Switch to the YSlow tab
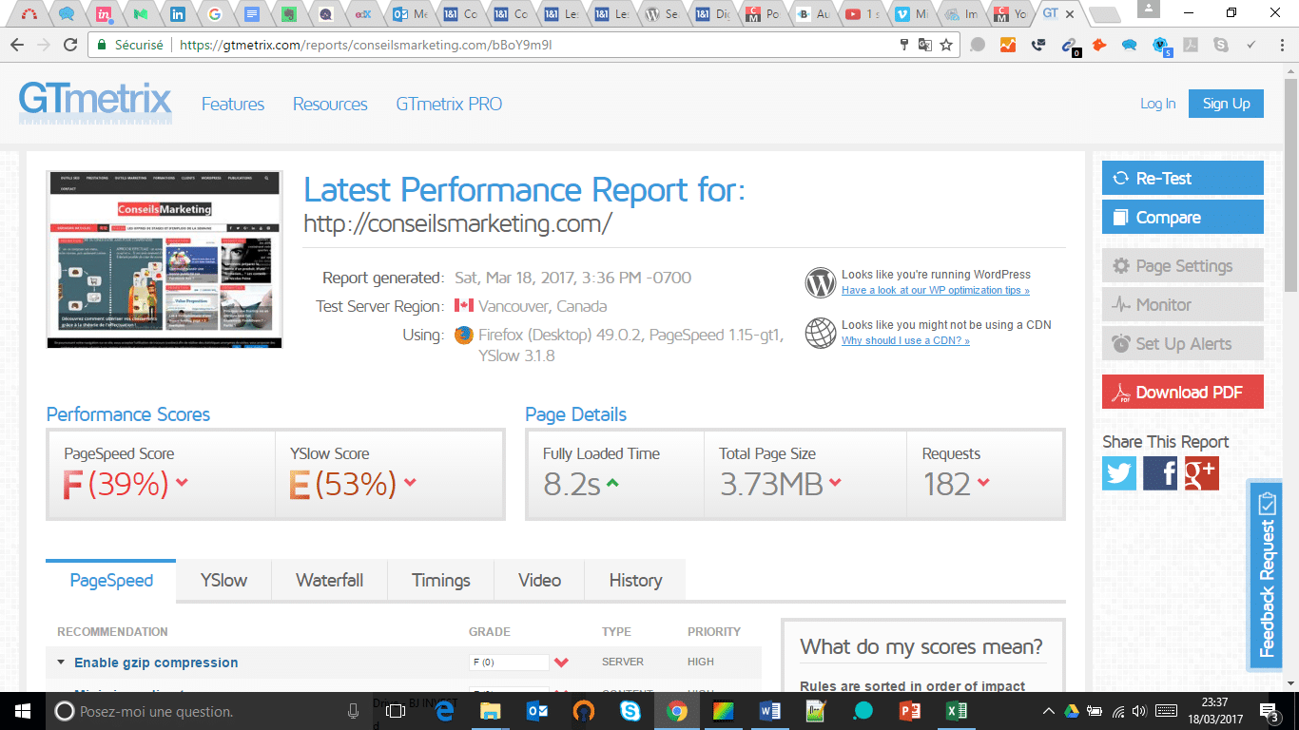 (x=223, y=581)
